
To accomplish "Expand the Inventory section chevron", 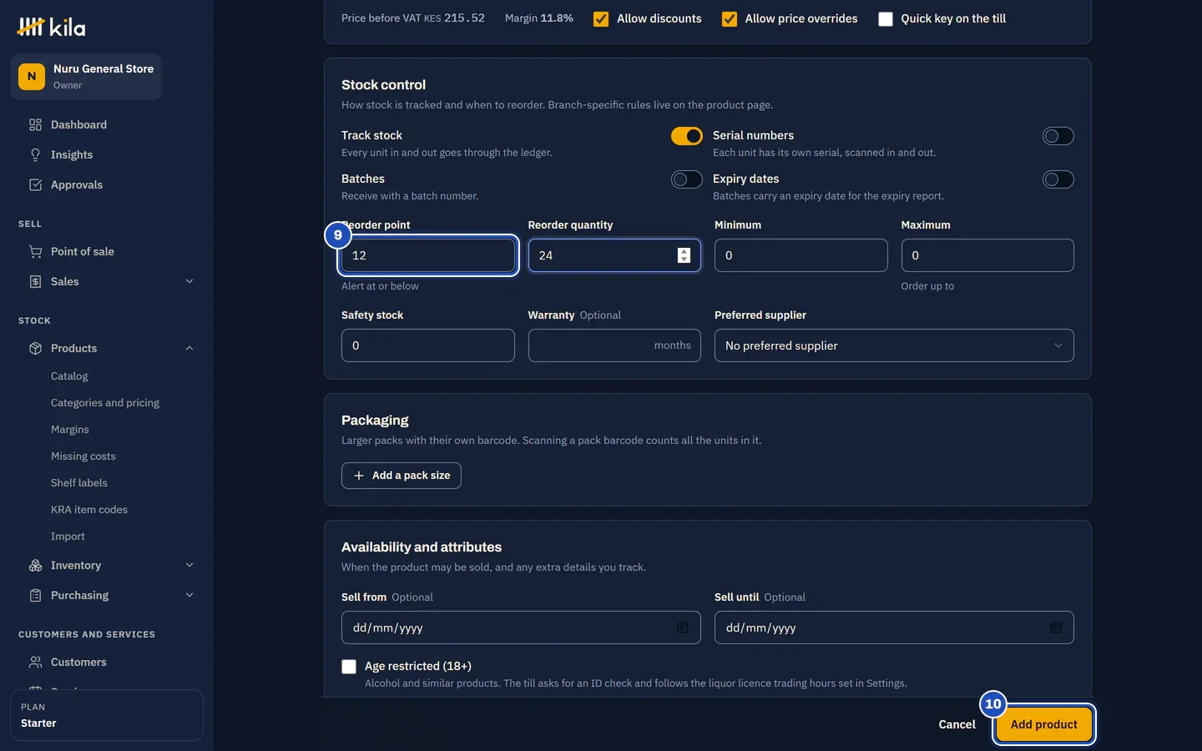I will [x=189, y=565].
